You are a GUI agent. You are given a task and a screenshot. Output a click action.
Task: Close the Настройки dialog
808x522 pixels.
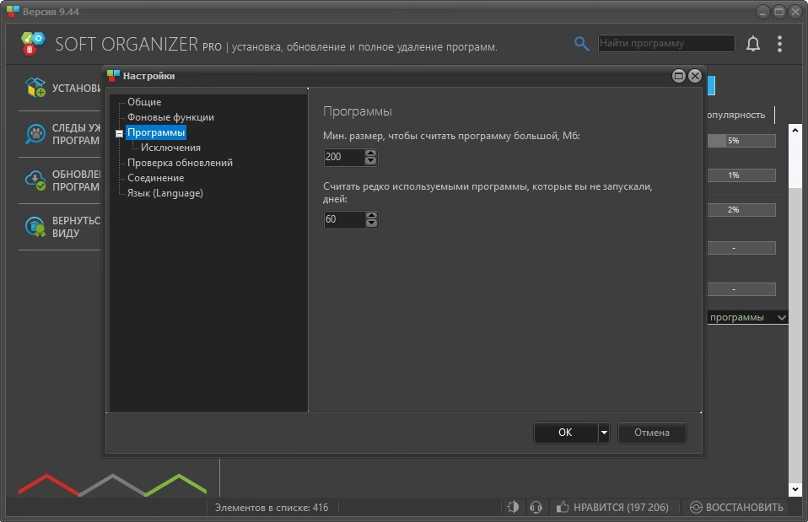tap(695, 76)
